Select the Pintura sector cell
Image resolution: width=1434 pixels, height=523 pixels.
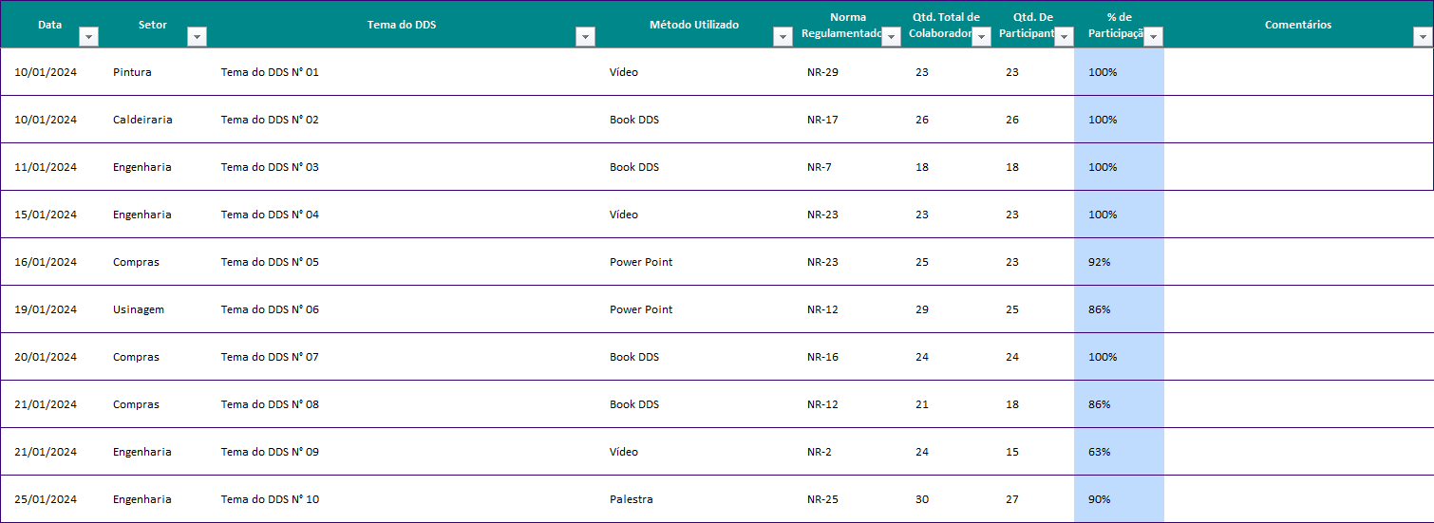(x=132, y=72)
